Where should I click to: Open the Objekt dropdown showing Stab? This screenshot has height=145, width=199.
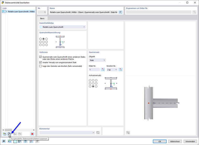97,60
